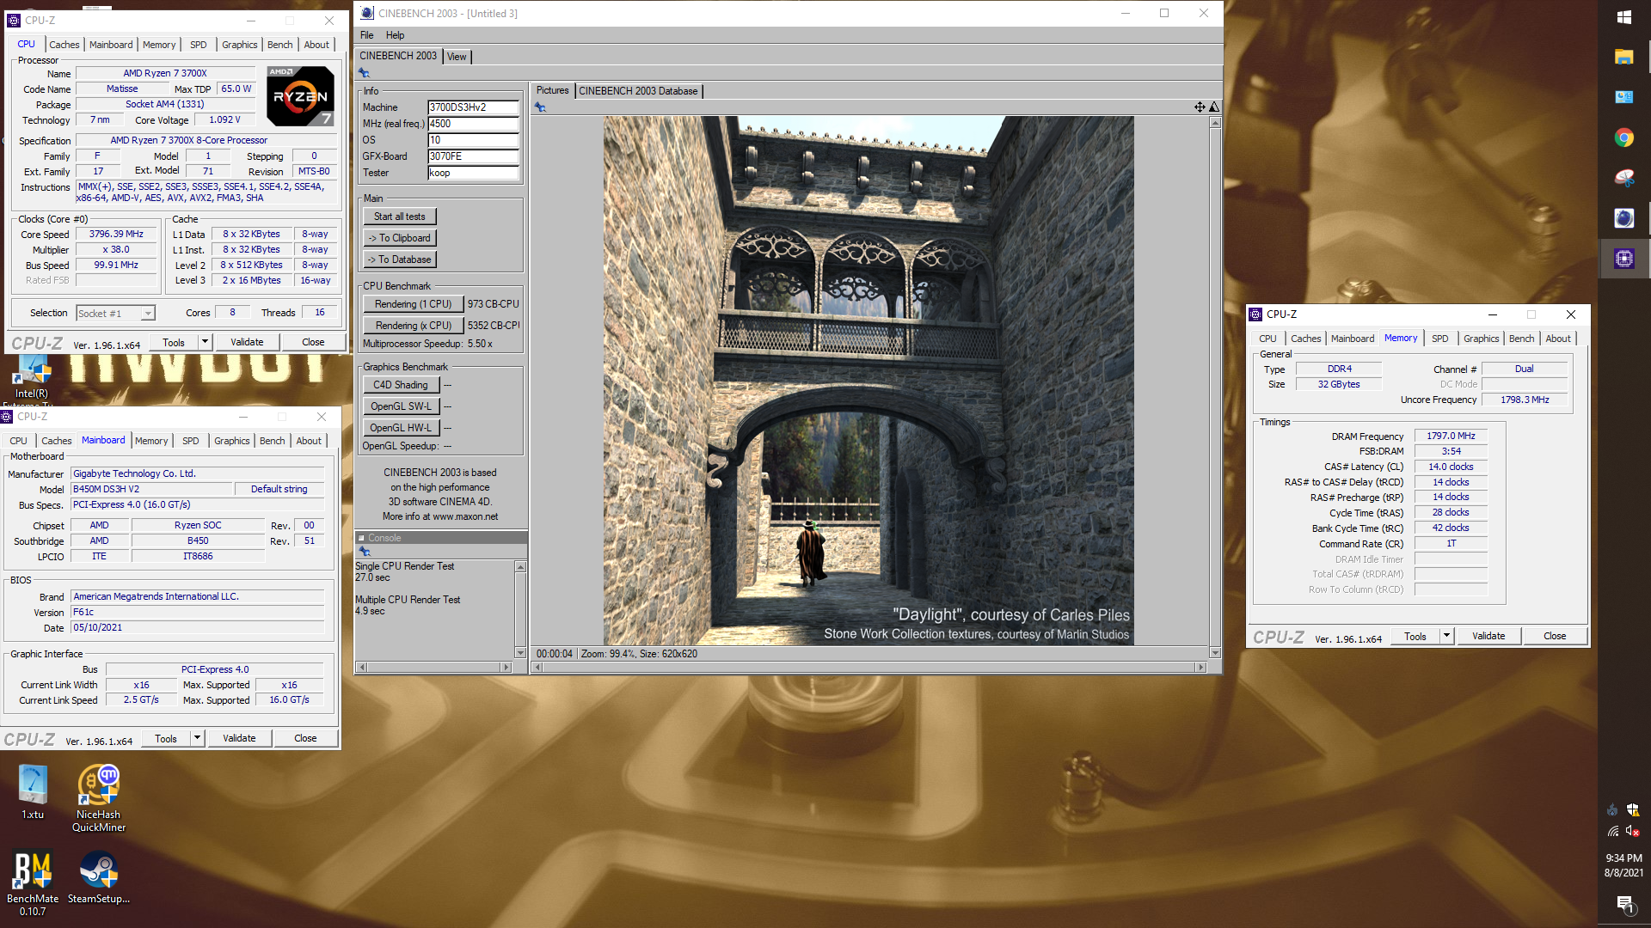The image size is (1651, 928).
Task: Run OpenGL SW-L benchmark
Action: 401,406
